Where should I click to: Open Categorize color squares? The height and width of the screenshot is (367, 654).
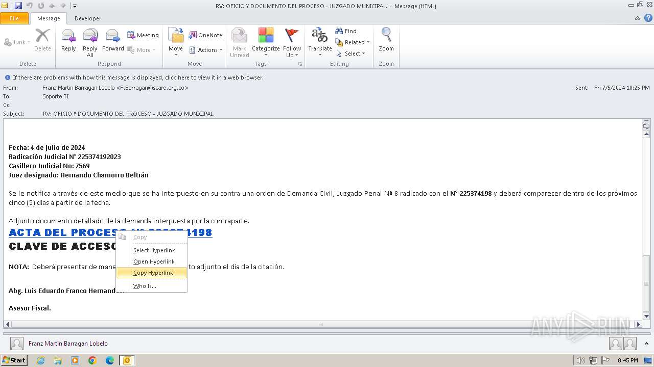[x=266, y=43]
